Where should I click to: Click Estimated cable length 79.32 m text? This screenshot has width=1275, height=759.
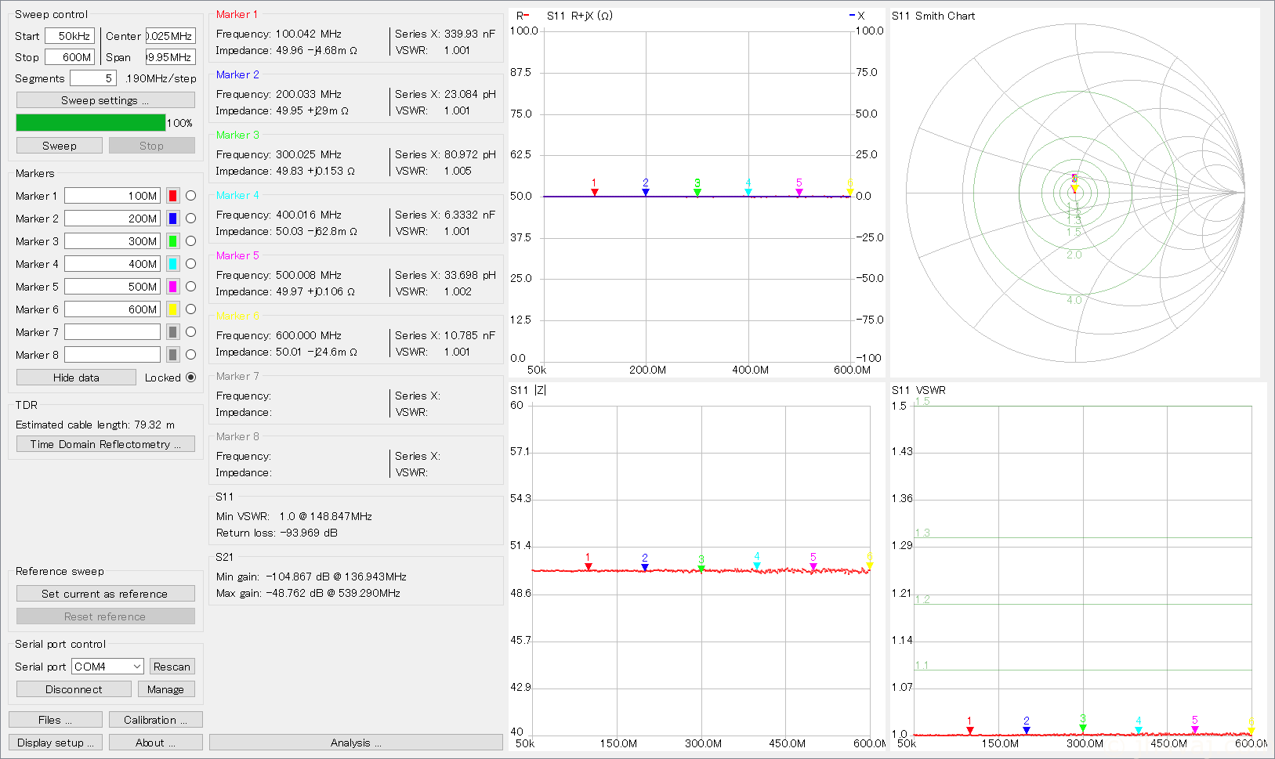(95, 425)
